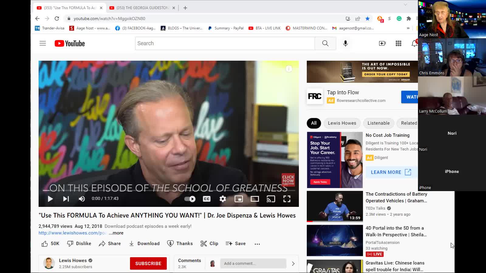Subscribe to Lewis Howes channel

tap(148, 264)
